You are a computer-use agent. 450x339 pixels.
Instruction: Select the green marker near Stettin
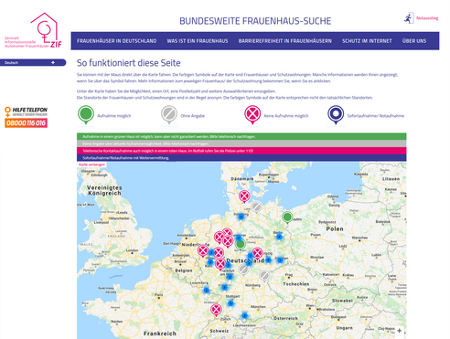click(x=287, y=217)
